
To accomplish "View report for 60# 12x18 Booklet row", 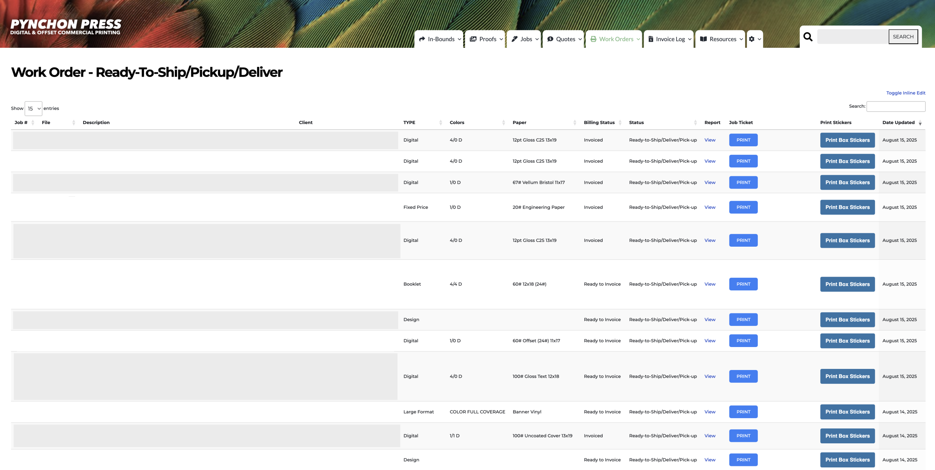I will tap(710, 284).
